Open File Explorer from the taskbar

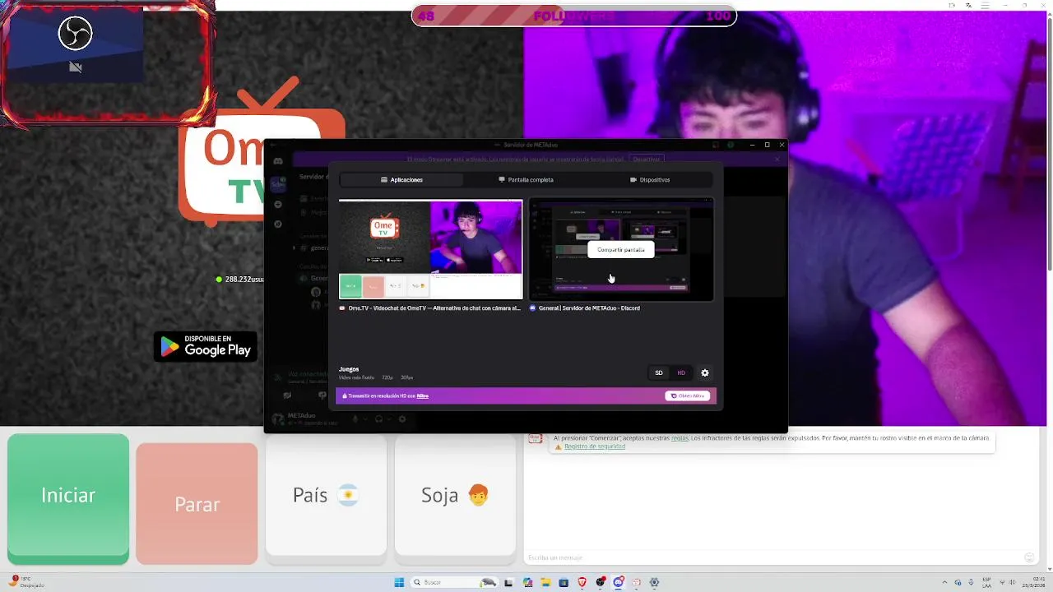tap(545, 582)
